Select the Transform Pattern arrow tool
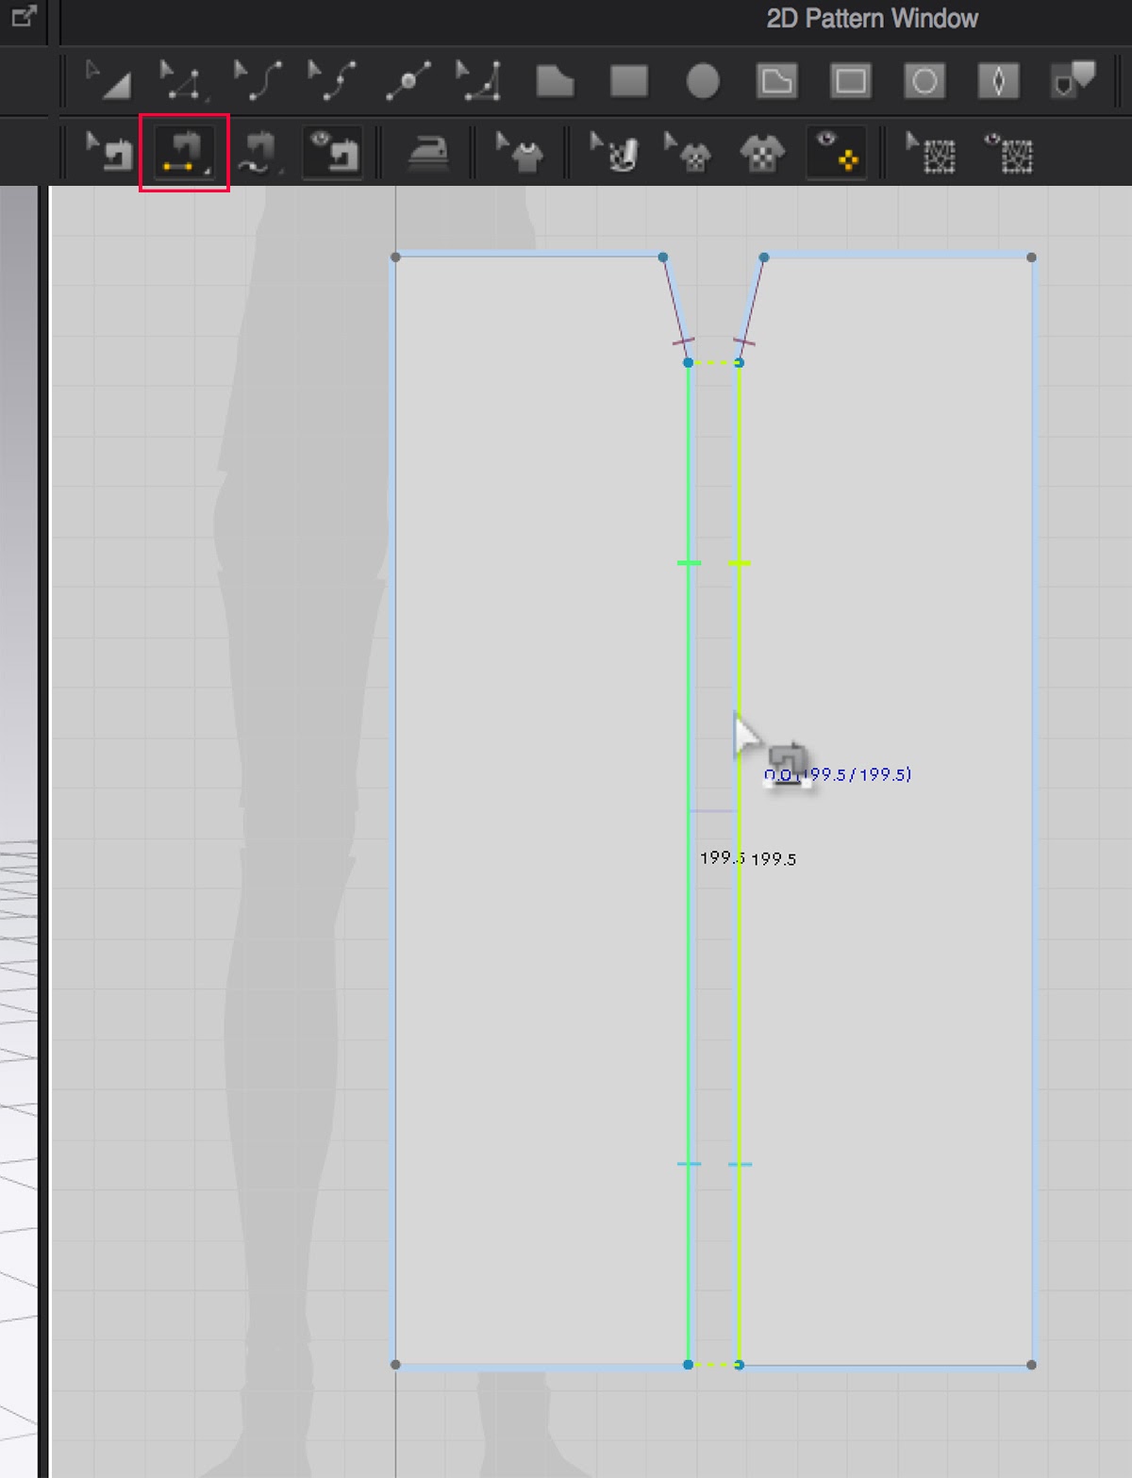Viewport: 1132px width, 1478px height. click(108, 82)
